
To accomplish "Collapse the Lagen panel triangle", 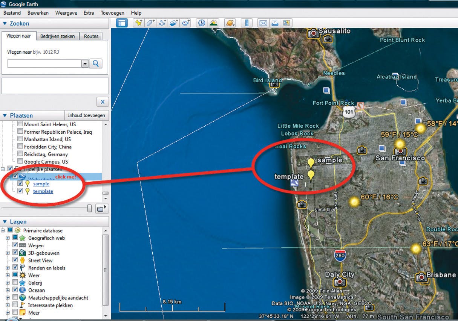I will [5, 222].
